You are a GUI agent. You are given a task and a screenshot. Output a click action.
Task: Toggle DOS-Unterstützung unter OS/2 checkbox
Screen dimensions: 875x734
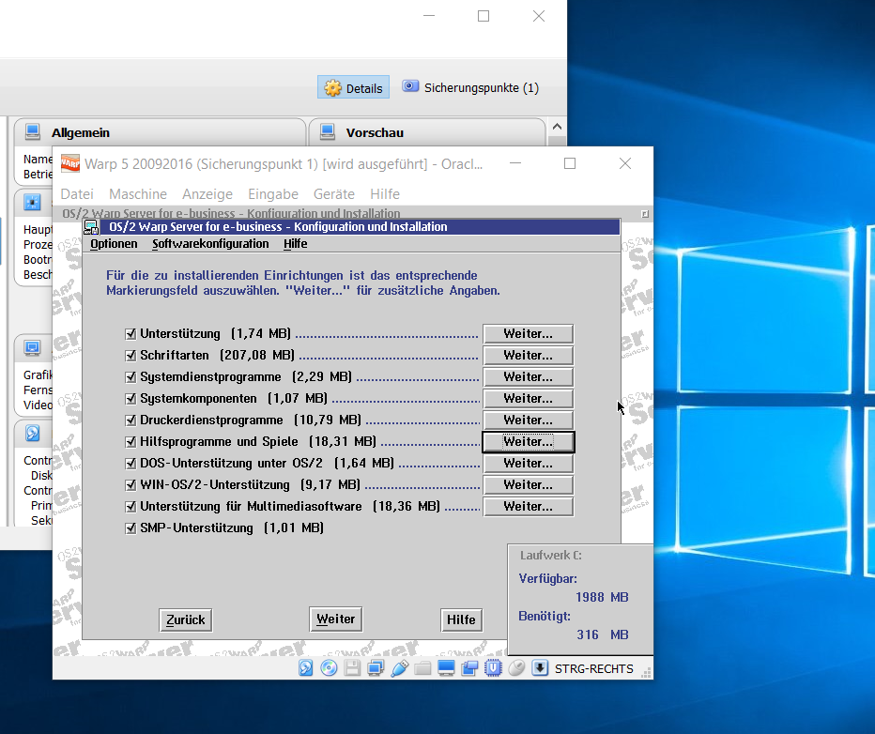click(x=130, y=464)
